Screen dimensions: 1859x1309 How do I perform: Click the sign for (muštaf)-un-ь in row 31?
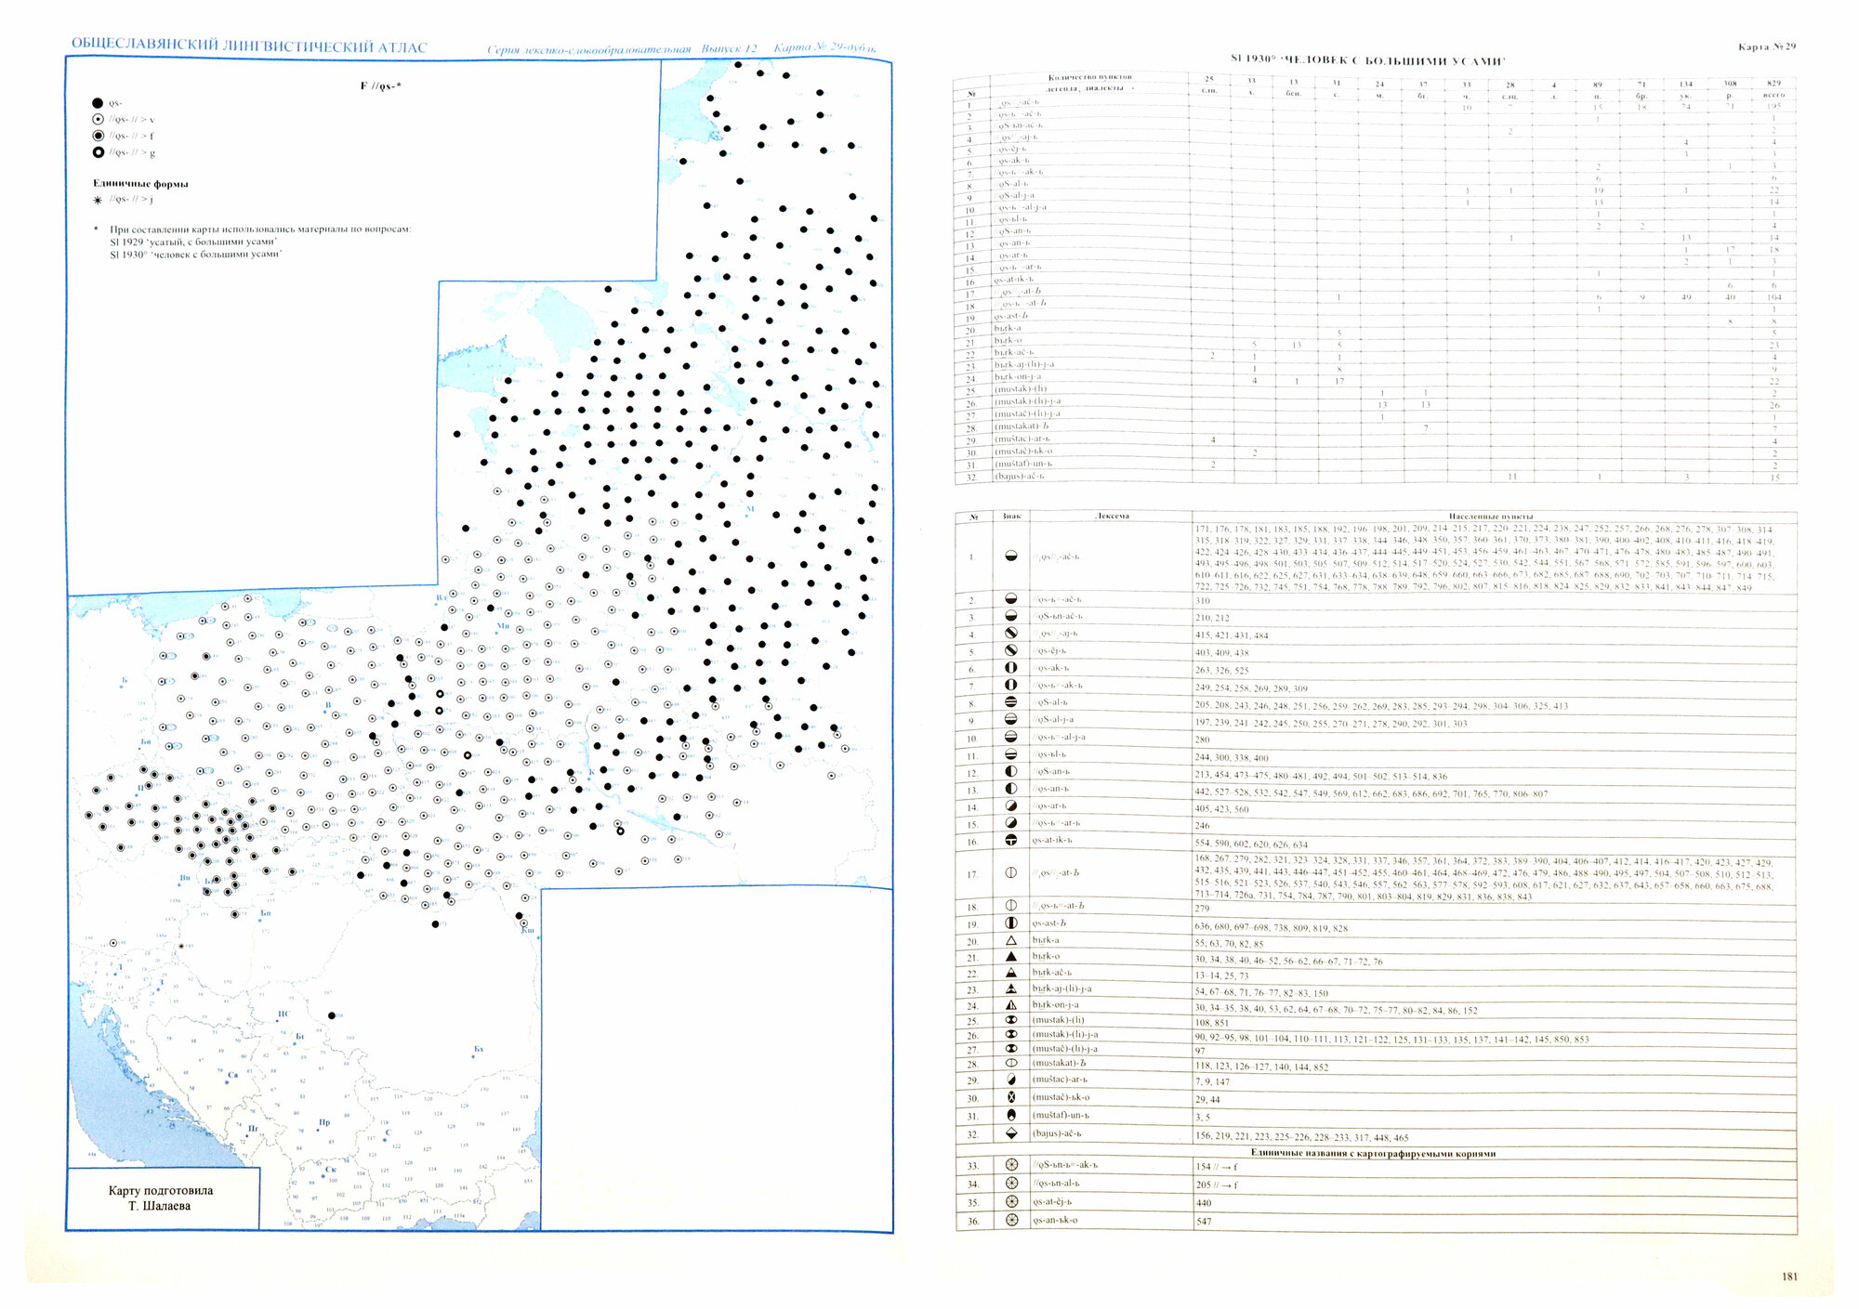point(1011,1115)
